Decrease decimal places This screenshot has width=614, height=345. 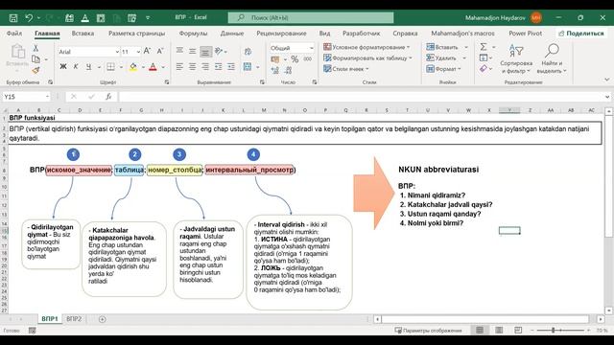pyautogui.click(x=288, y=70)
